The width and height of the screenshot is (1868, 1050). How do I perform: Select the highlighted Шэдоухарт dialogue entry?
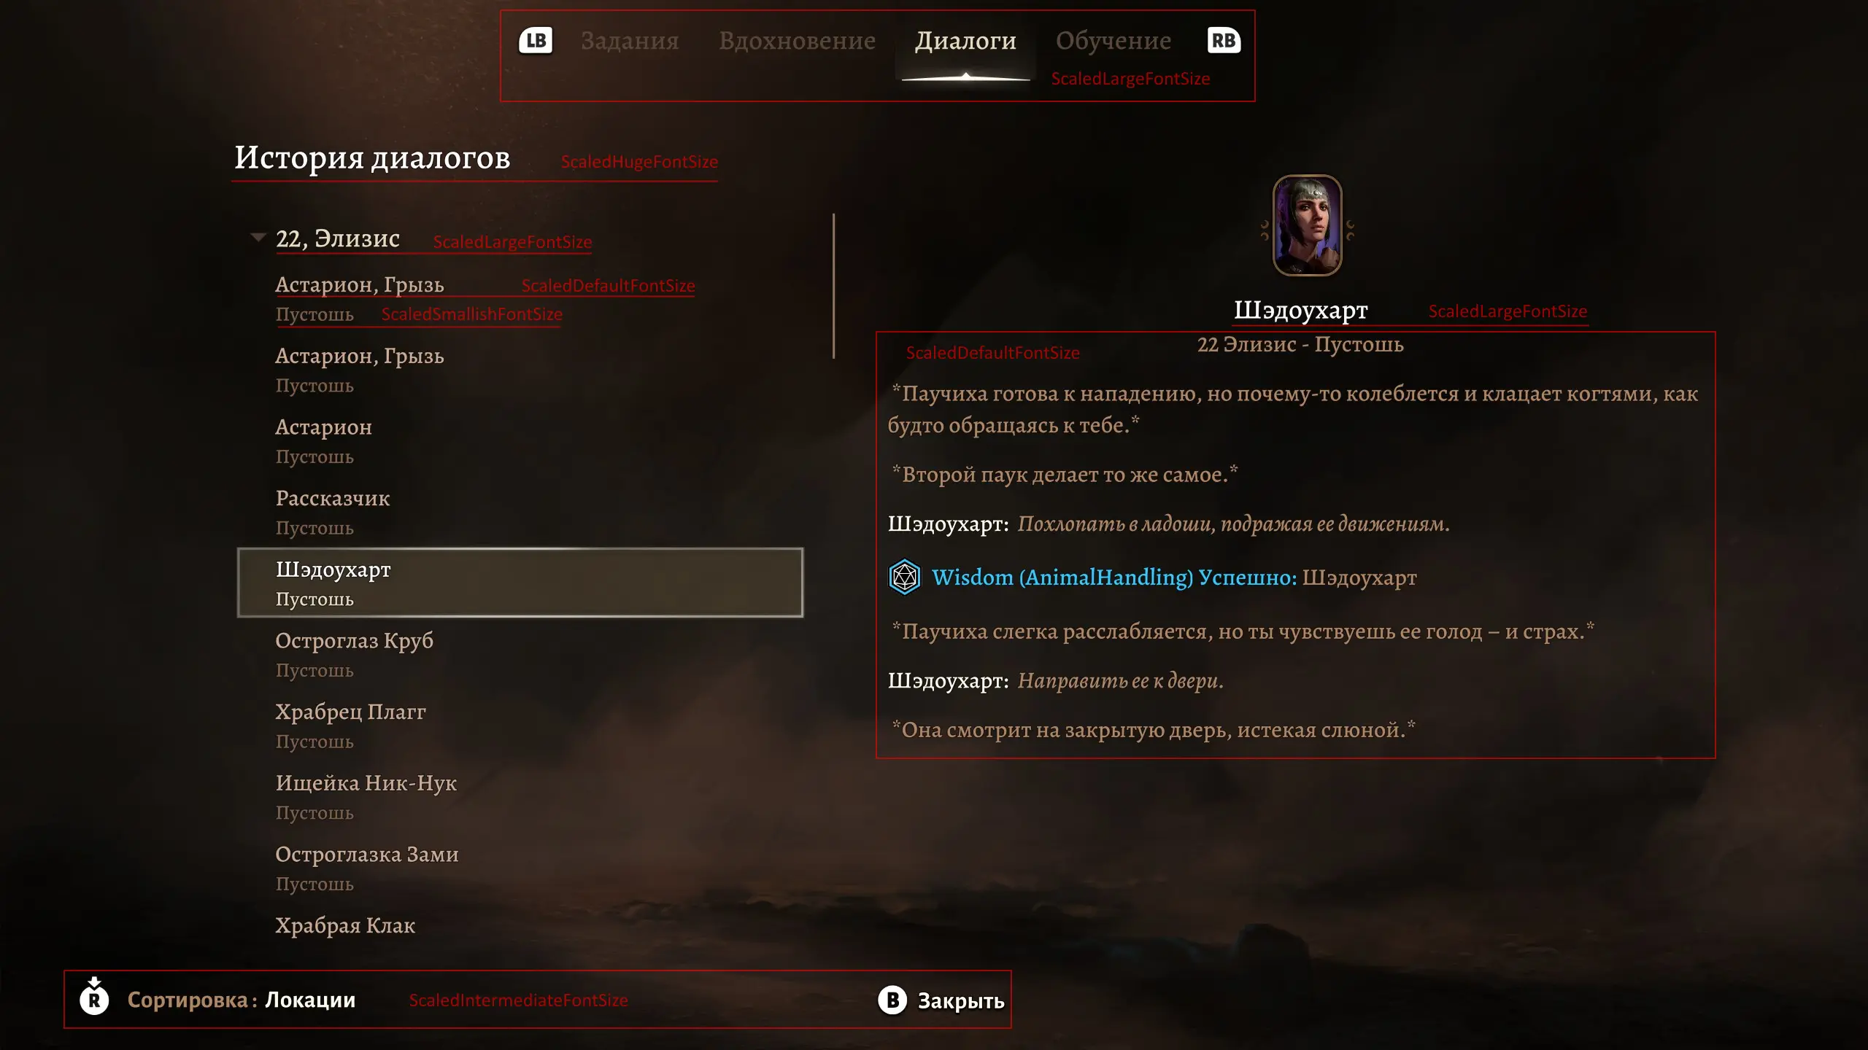[x=520, y=583]
